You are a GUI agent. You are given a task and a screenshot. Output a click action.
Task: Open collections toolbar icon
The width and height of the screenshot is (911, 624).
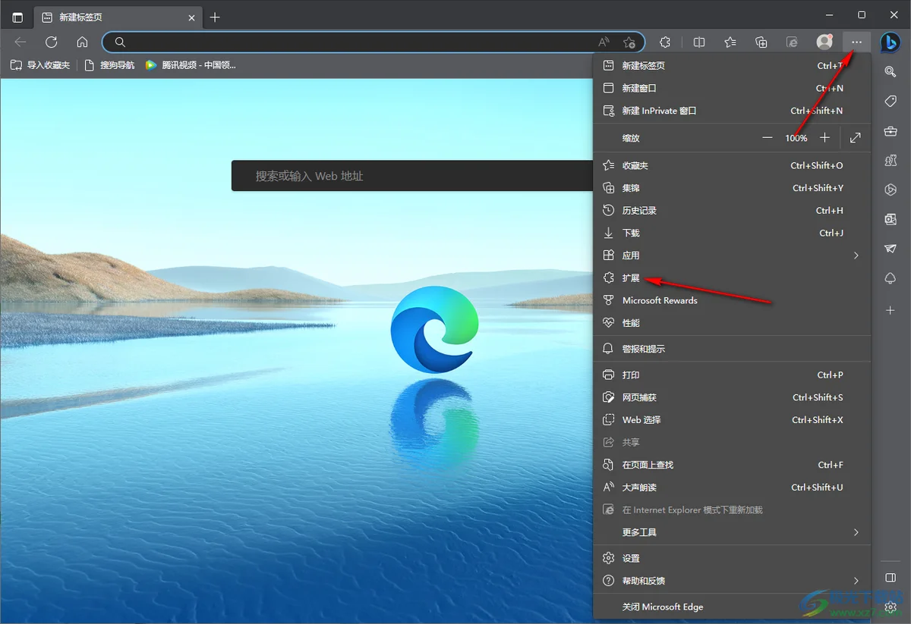(x=761, y=42)
